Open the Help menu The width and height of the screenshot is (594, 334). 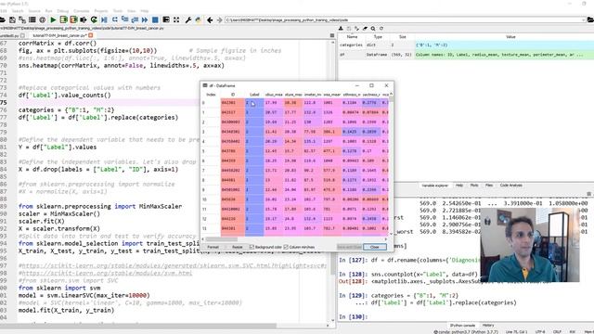point(145,11)
